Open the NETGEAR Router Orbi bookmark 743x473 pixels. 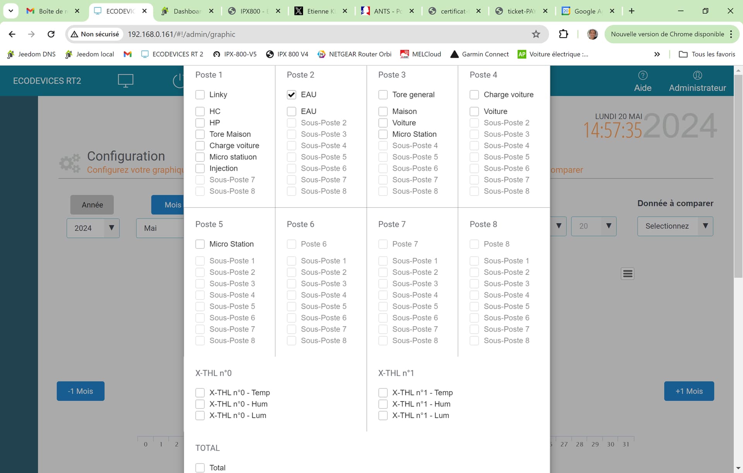point(354,54)
